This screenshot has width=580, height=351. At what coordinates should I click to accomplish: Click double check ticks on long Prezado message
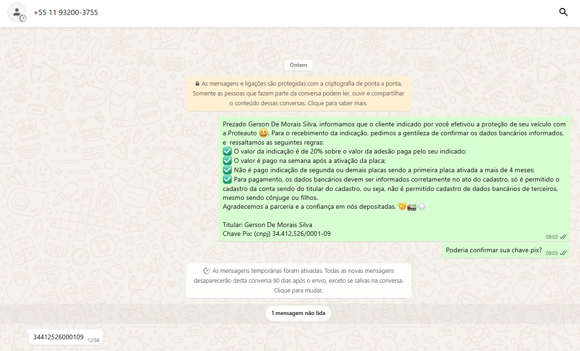563,237
